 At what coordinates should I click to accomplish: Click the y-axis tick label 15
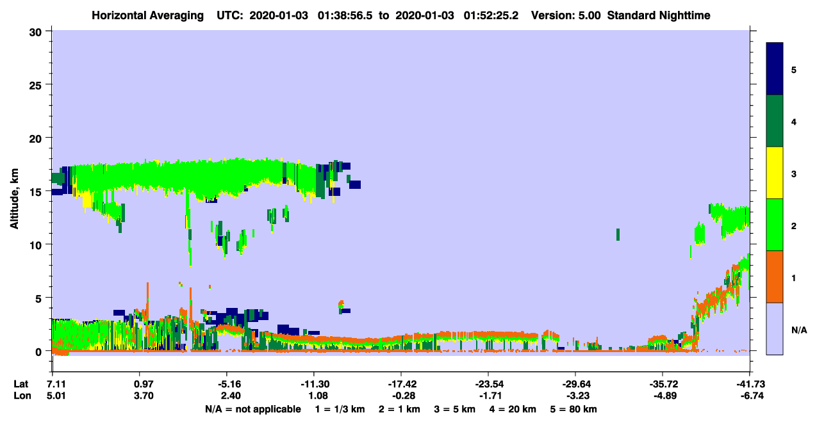click(37, 191)
